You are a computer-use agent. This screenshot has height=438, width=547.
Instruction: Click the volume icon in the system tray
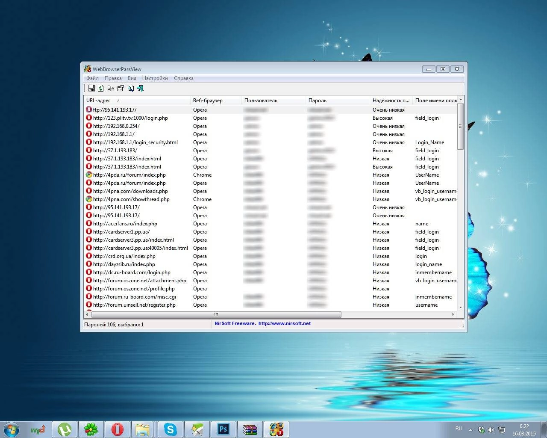(491, 430)
